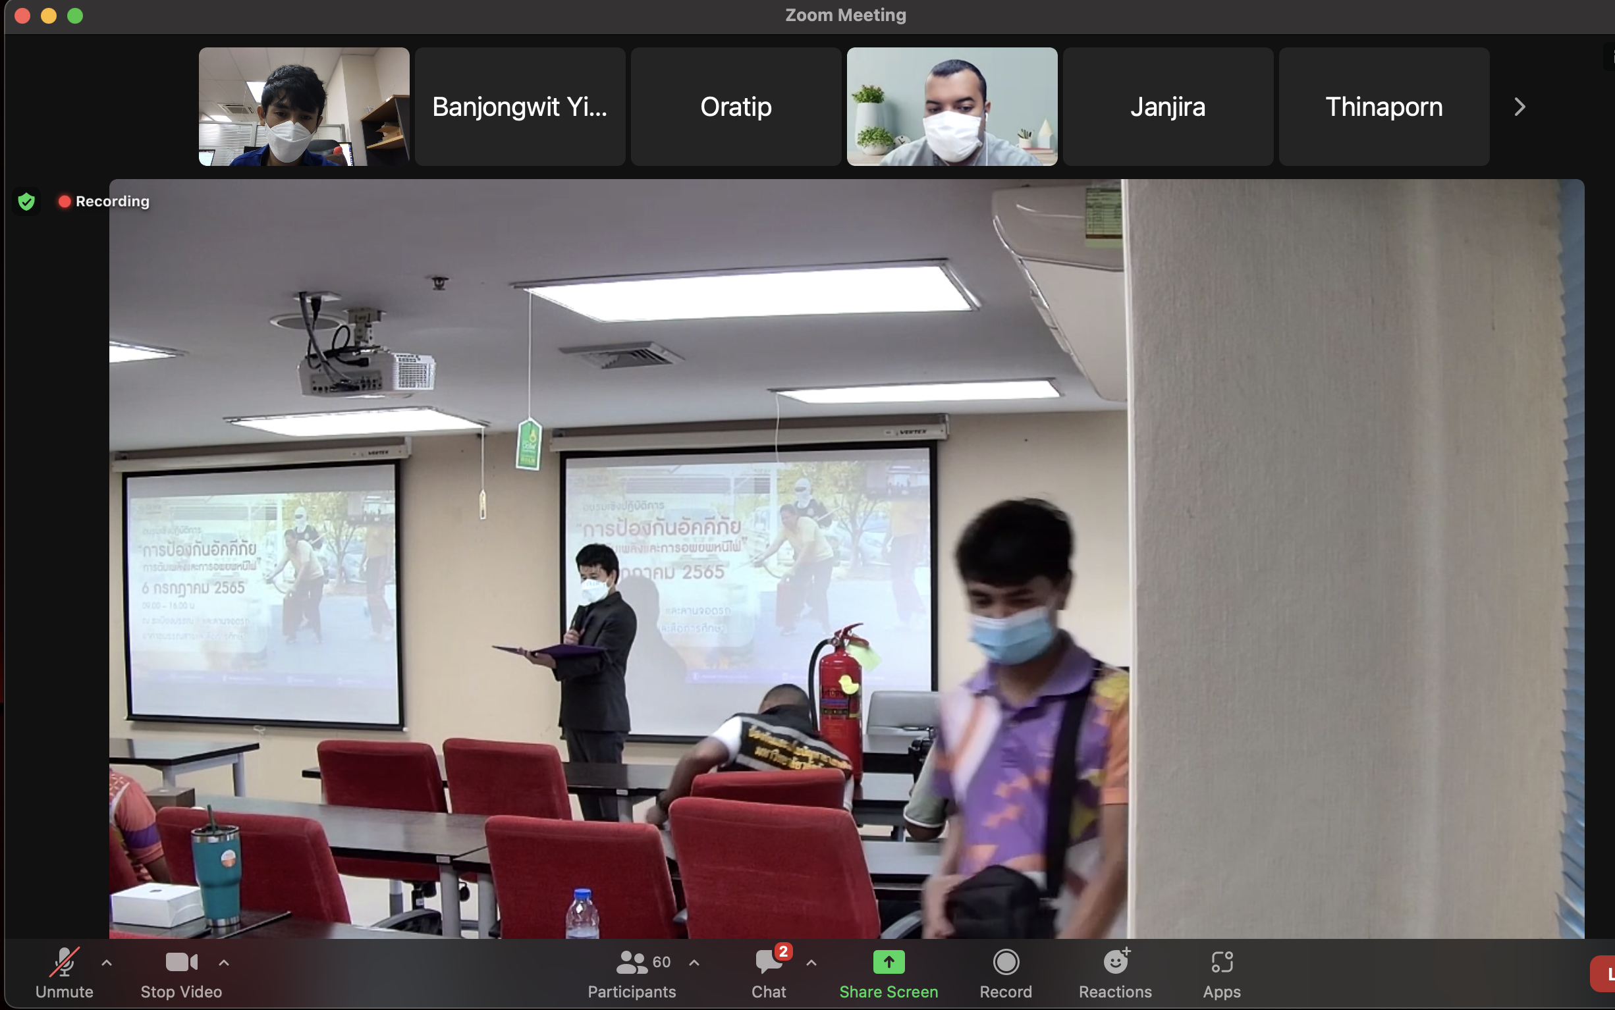Image resolution: width=1615 pixels, height=1010 pixels.
Task: Select the Janjira participant tile
Action: pyautogui.click(x=1167, y=107)
